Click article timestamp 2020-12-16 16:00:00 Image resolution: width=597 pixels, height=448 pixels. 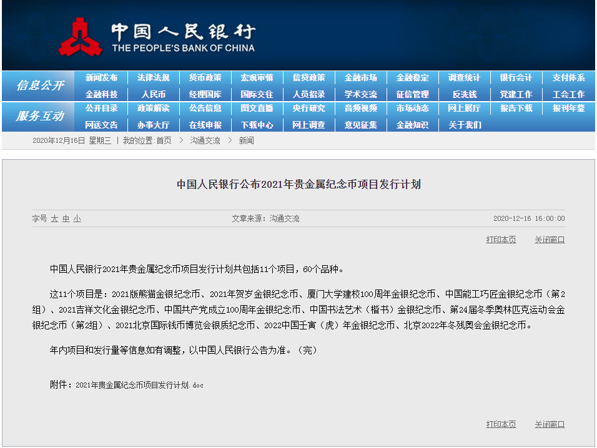point(529,218)
